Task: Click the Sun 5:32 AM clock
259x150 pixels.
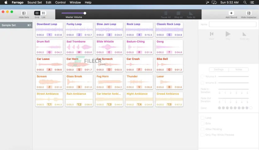Action: point(229,2)
